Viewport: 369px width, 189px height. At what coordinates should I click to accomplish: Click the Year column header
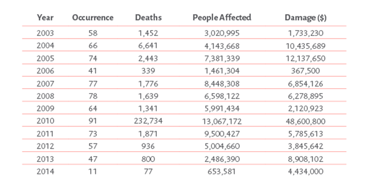click(45, 18)
